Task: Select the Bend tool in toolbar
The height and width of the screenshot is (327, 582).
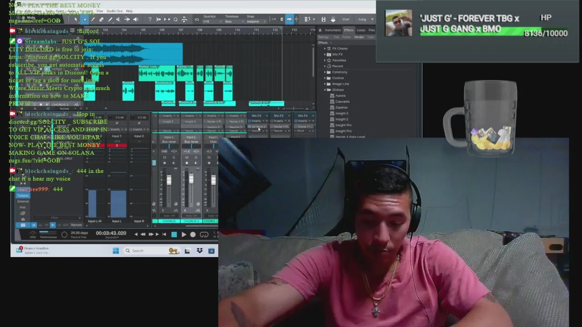Action: click(127, 20)
